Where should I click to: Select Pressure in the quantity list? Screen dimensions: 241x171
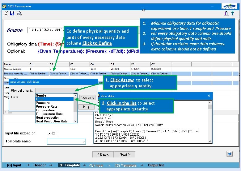click(55, 103)
